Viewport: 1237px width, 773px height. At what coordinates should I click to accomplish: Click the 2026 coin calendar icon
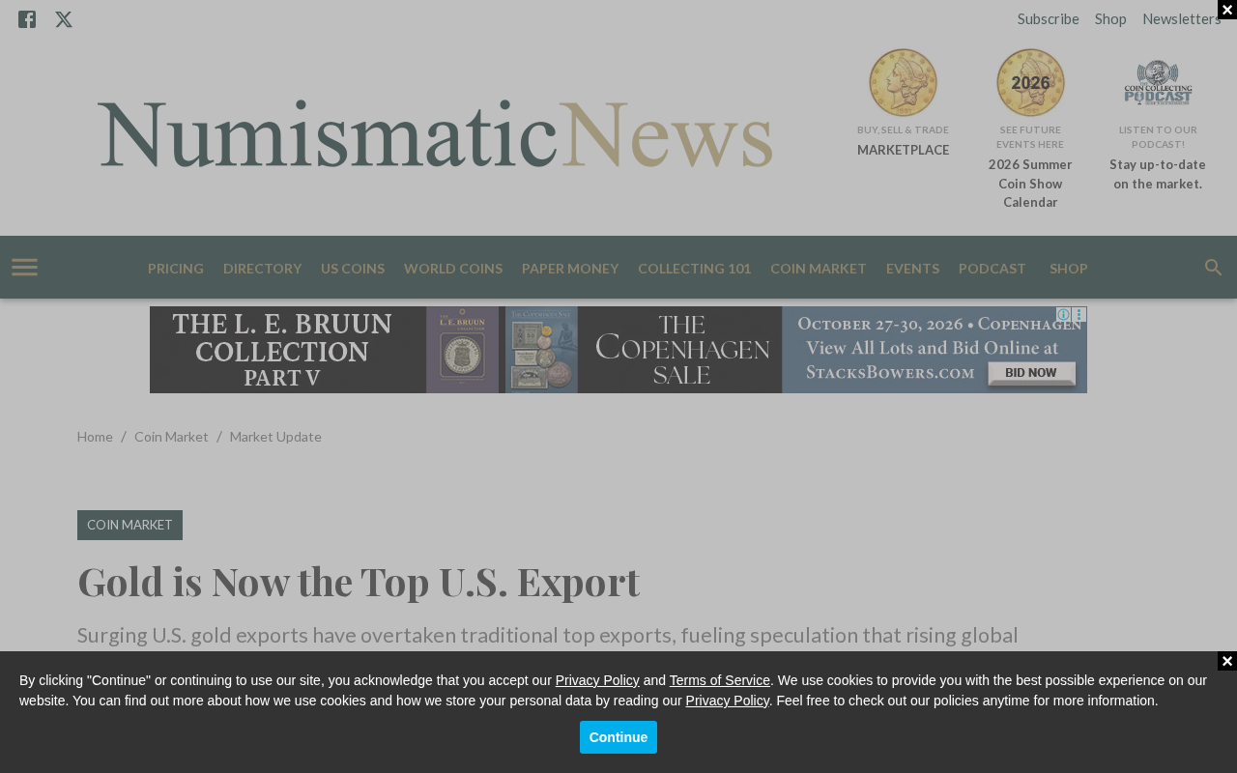[1031, 83]
